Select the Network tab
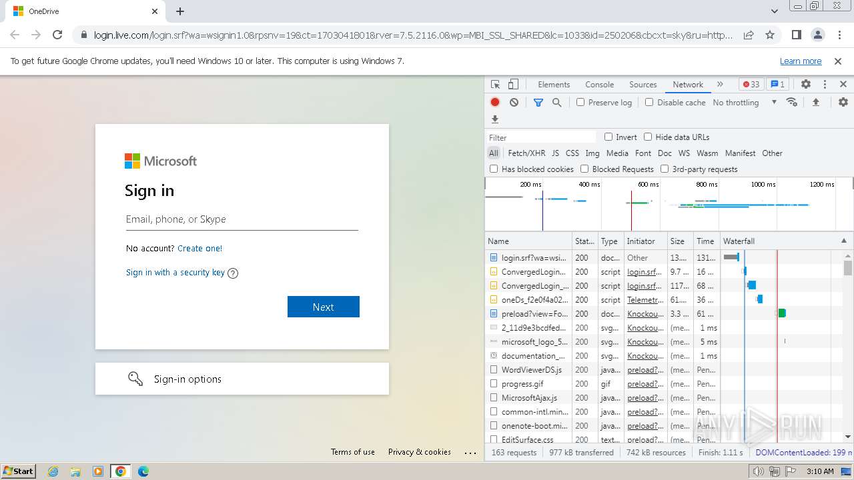Image resolution: width=854 pixels, height=480 pixels. tap(688, 85)
